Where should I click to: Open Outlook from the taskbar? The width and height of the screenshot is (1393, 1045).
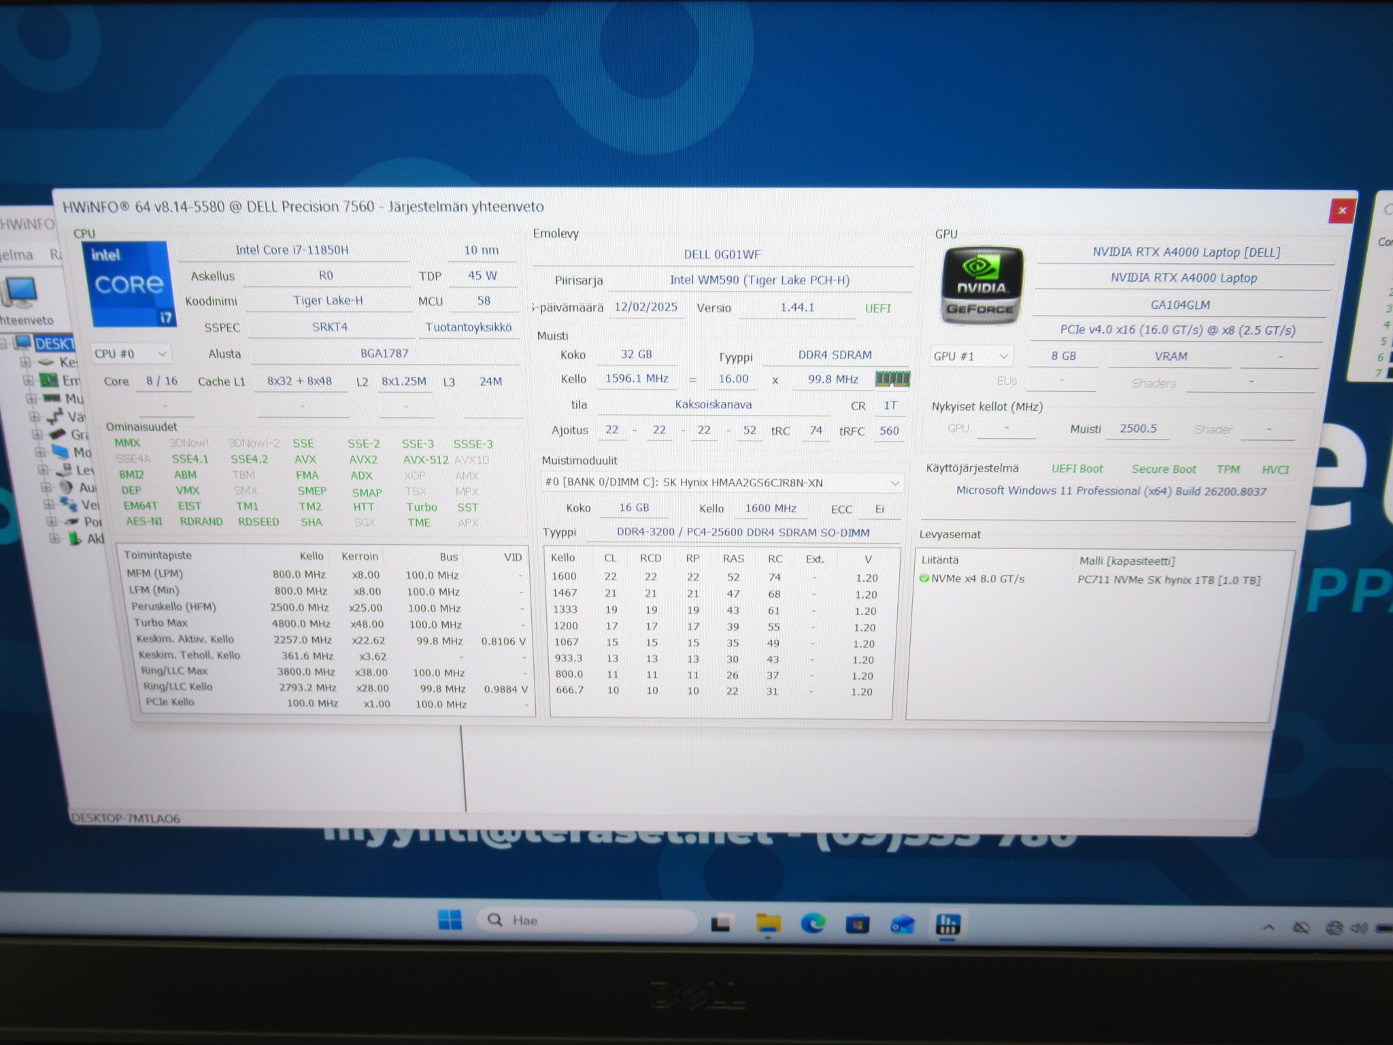tap(903, 924)
